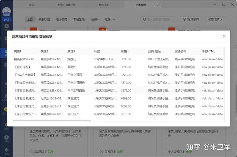The width and height of the screenshot is (237, 157).
Task: Switch to the 任务: 新建任务 tab
Action: click(66, 5)
